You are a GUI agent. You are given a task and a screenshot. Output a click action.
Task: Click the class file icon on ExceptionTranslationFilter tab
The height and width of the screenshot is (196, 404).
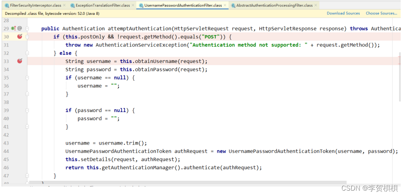click(72, 5)
